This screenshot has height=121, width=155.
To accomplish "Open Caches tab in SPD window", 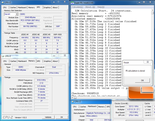I will click(x=13, y=8).
